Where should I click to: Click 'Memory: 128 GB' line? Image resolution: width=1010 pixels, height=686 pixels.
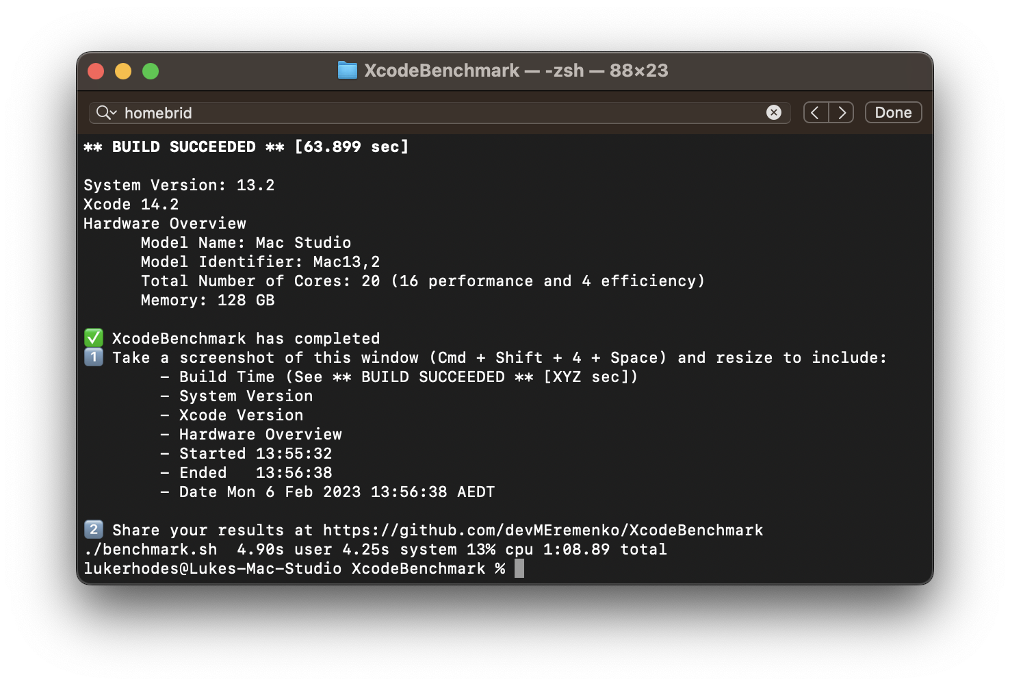[x=207, y=300]
